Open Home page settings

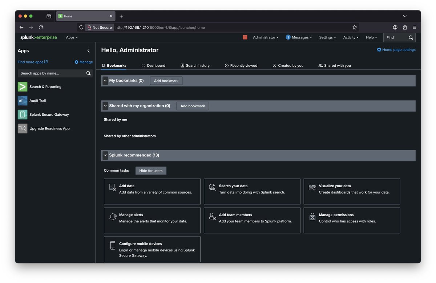click(x=396, y=50)
